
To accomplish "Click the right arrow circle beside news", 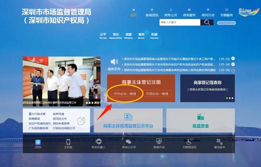I will pyautogui.click(x=233, y=71).
